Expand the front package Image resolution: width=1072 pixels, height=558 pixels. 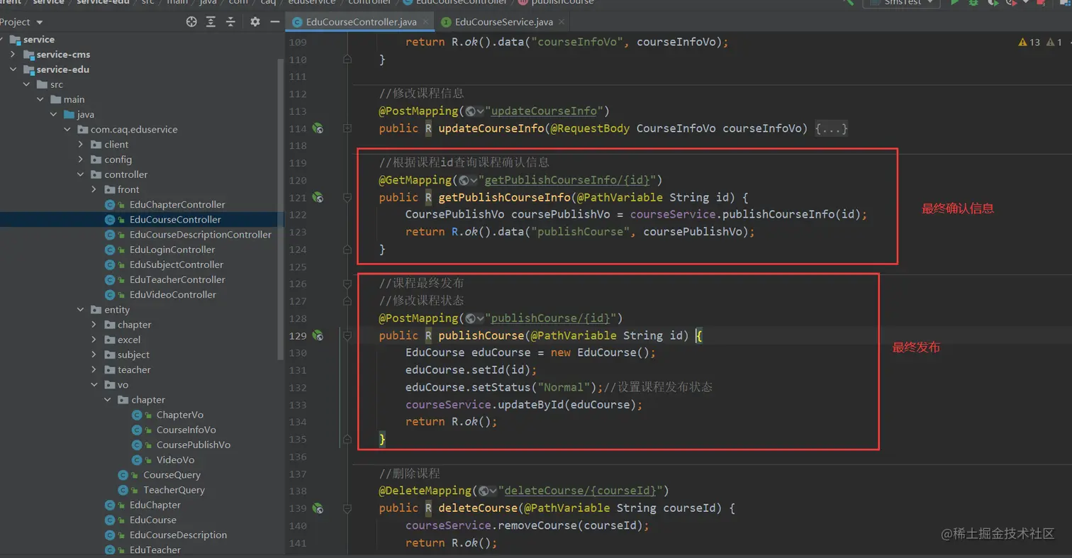94,189
